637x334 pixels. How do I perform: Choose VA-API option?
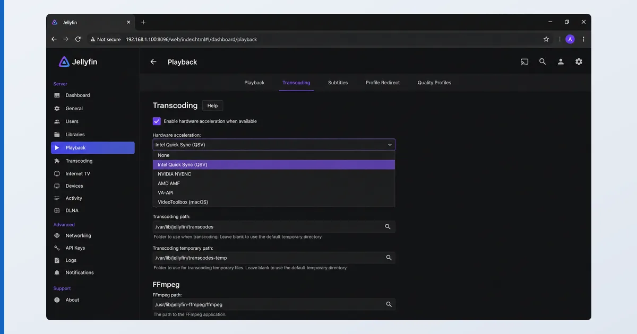[274, 193]
